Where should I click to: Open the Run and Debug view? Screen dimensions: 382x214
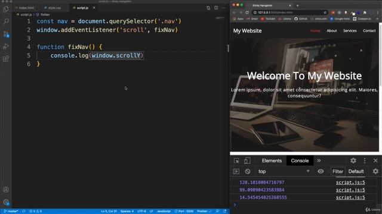point(6,46)
